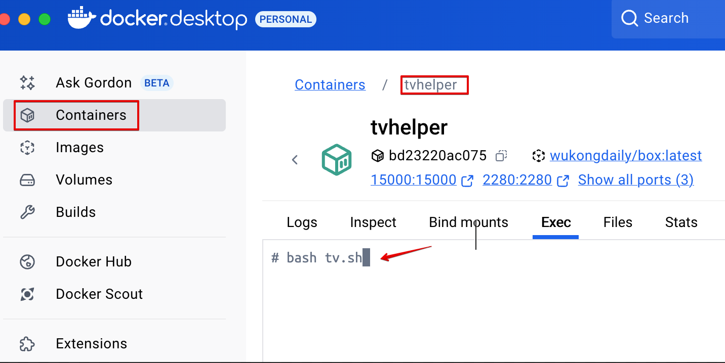Click the green tvhelper container icon

pyautogui.click(x=337, y=159)
